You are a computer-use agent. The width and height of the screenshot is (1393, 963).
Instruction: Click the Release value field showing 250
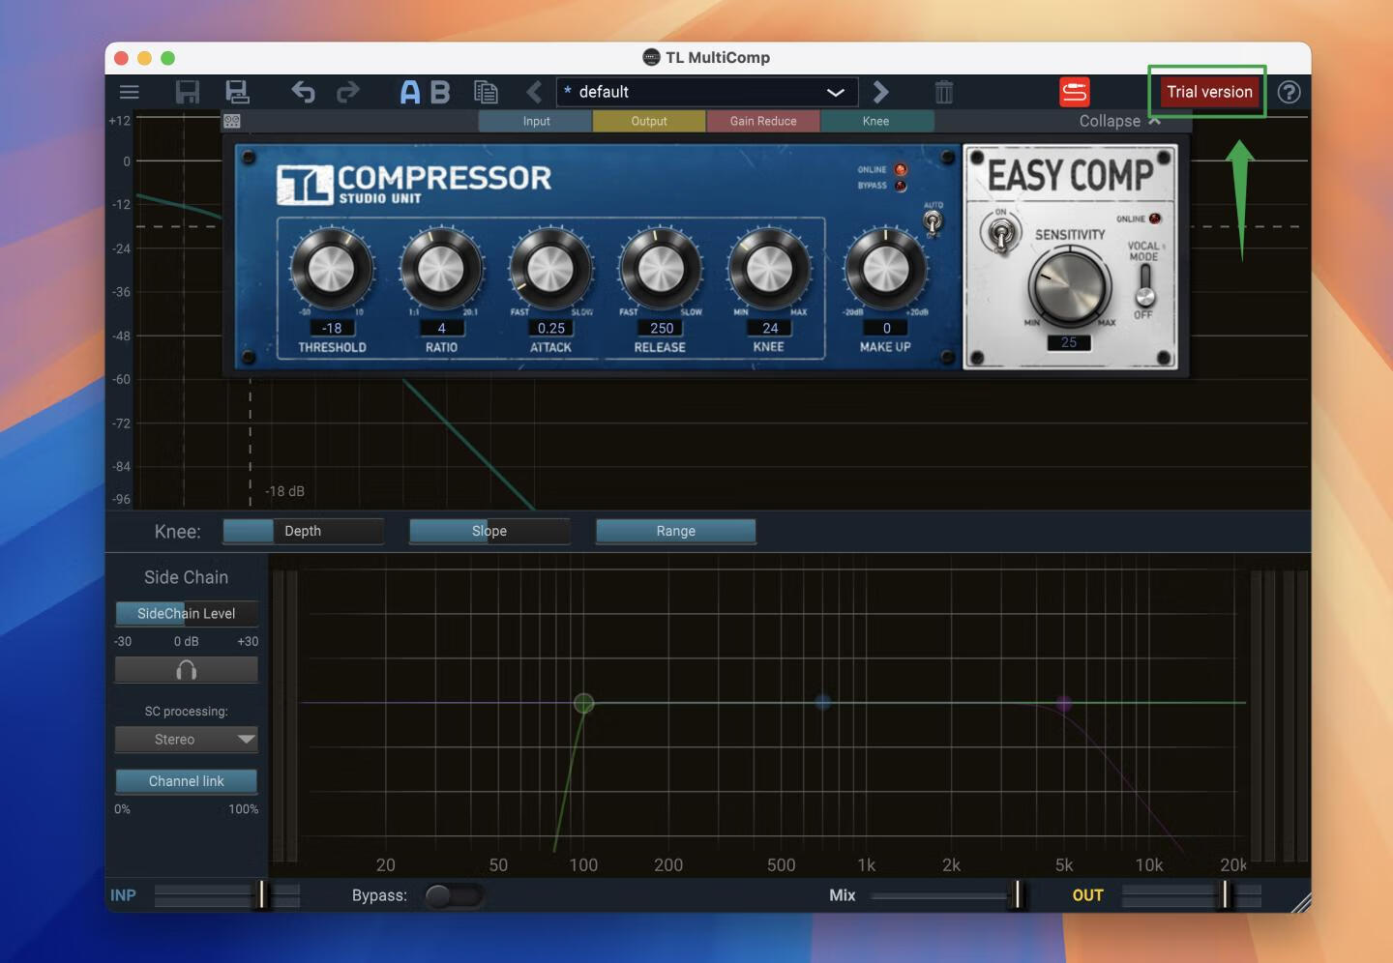click(661, 329)
